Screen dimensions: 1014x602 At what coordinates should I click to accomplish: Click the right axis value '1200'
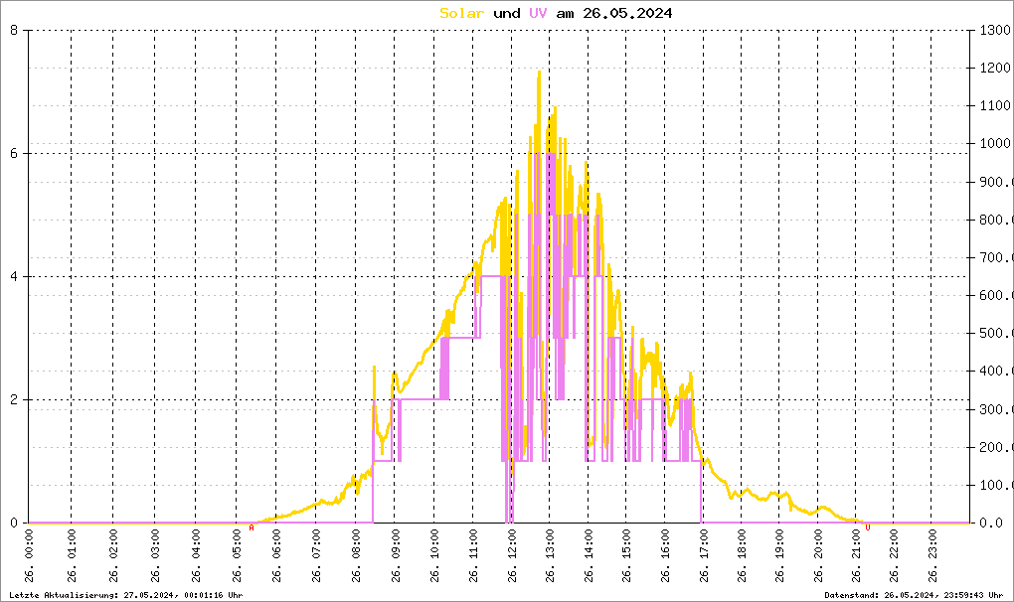tap(994, 68)
